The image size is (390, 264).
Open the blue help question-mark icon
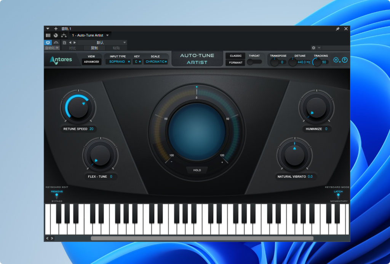pos(345,60)
